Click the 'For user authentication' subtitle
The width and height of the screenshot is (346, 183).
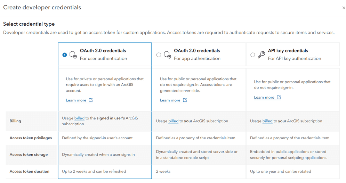[x=103, y=58]
